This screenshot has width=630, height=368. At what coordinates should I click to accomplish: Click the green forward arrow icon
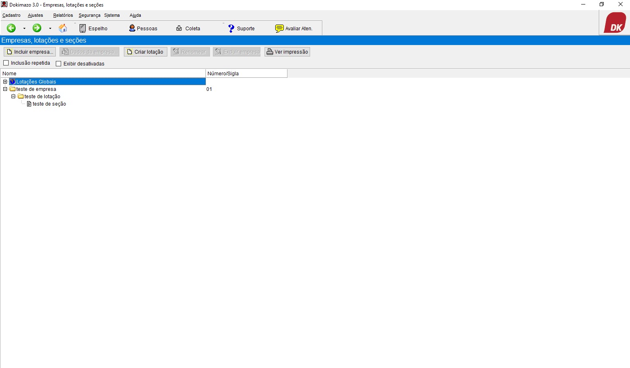[37, 28]
